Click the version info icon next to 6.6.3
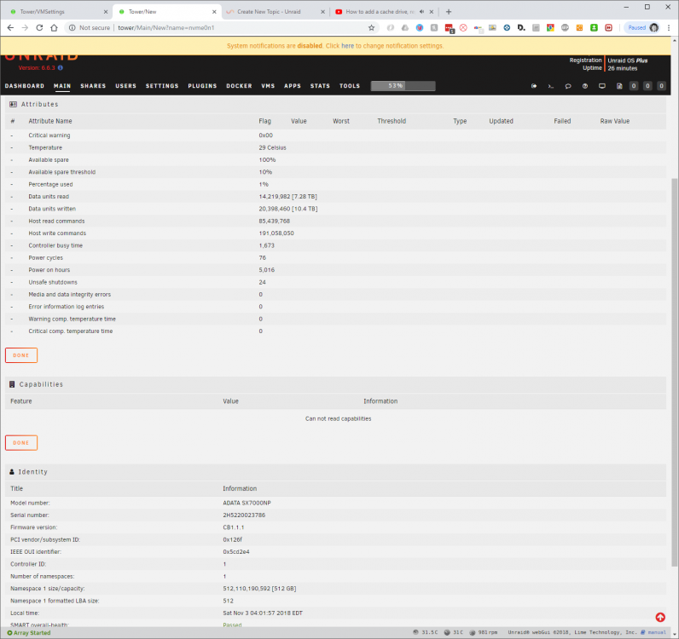This screenshot has width=679, height=639. (61, 67)
